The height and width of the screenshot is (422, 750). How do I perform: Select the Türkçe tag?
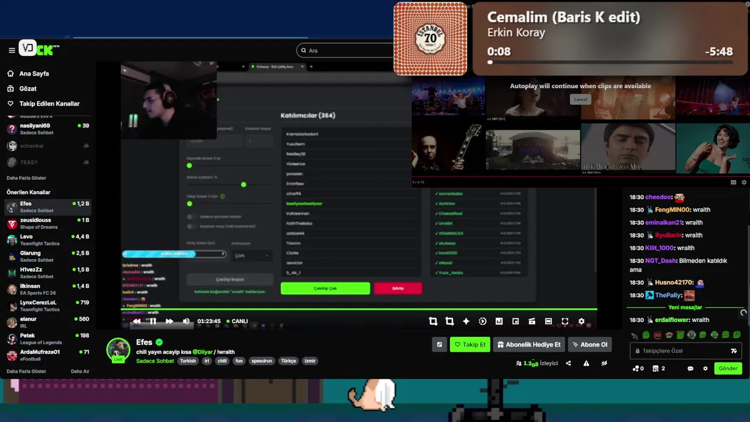[288, 361]
